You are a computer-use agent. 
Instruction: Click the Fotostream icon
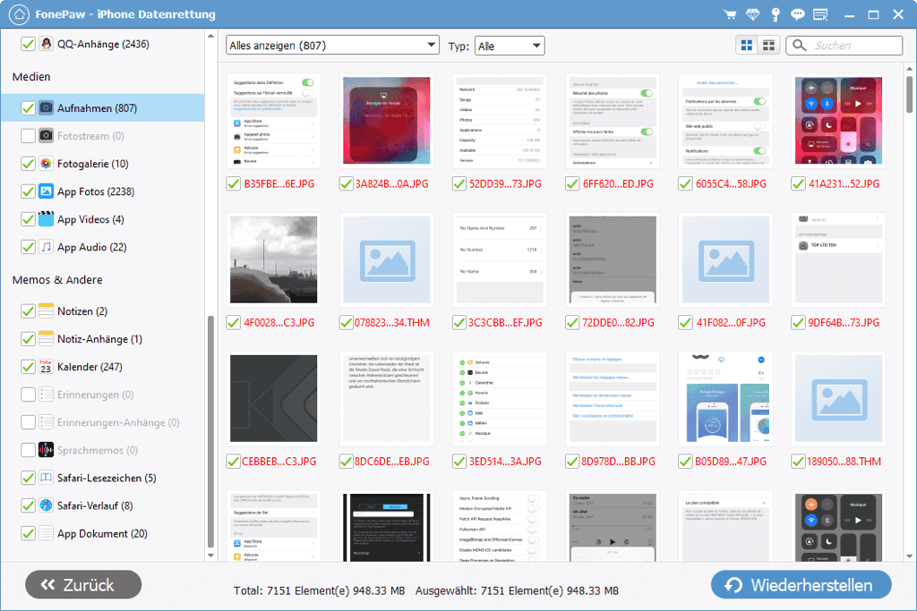pyautogui.click(x=47, y=135)
